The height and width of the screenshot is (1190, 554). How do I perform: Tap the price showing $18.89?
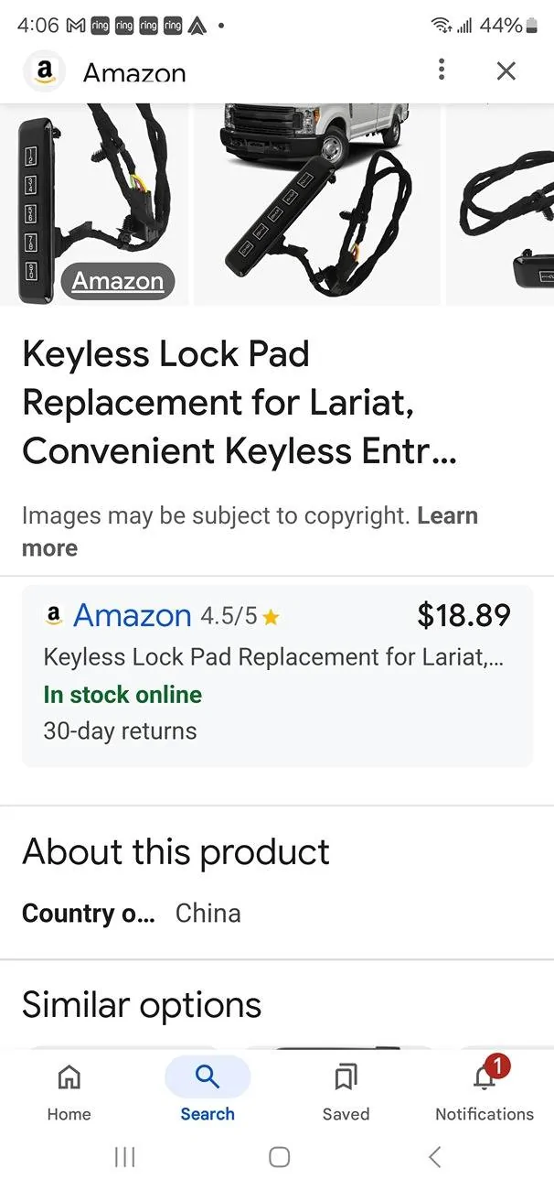[464, 615]
